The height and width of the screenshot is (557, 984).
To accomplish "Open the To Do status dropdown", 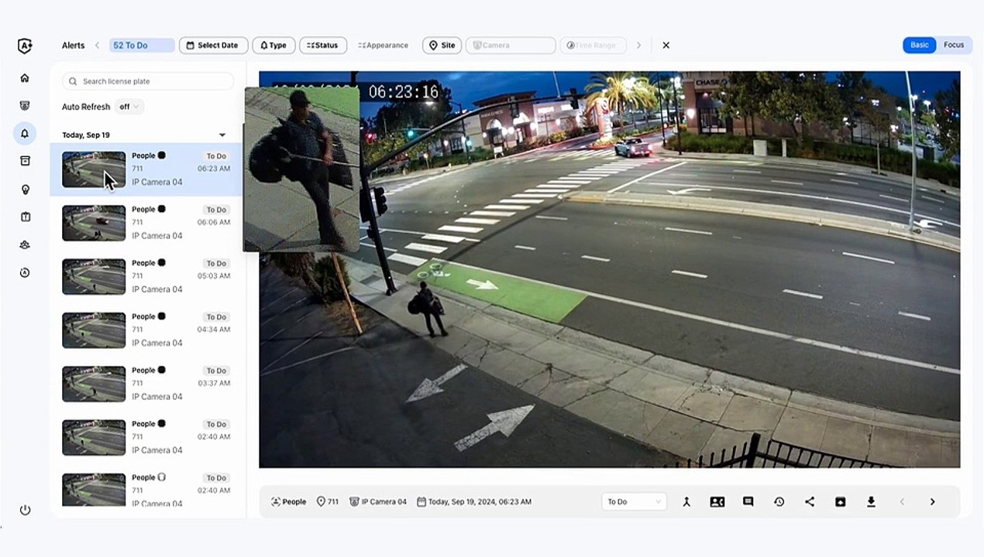I will pos(634,502).
